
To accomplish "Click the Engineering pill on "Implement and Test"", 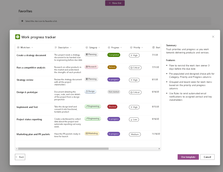I will pyautogui.click(x=93, y=106).
